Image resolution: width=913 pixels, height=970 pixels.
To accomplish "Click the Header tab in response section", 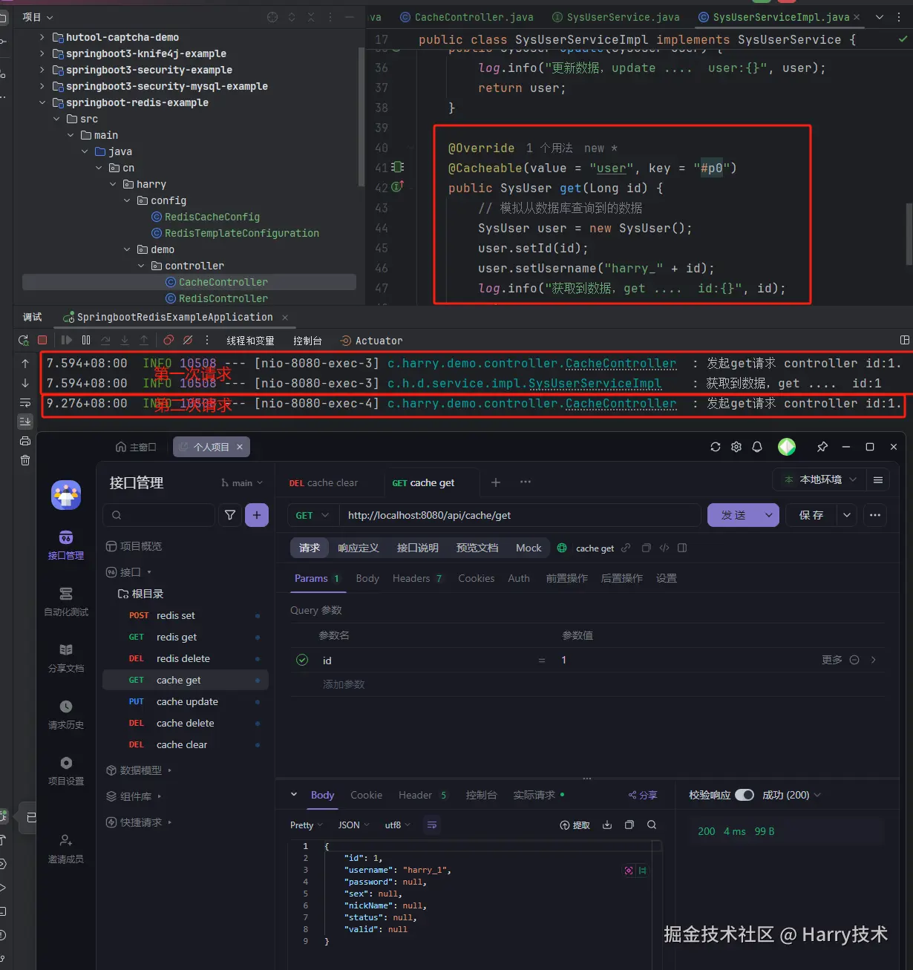I will (422, 795).
